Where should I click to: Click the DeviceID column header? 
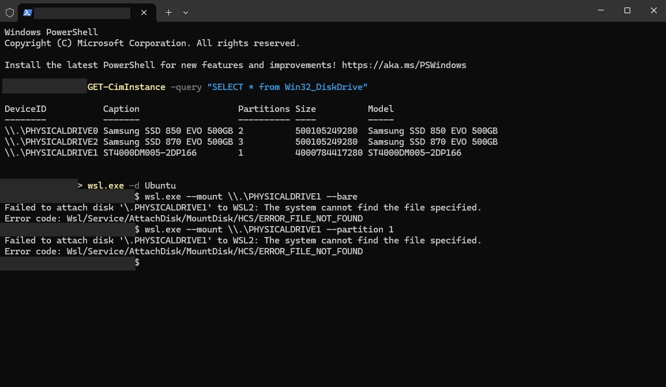[x=25, y=109]
